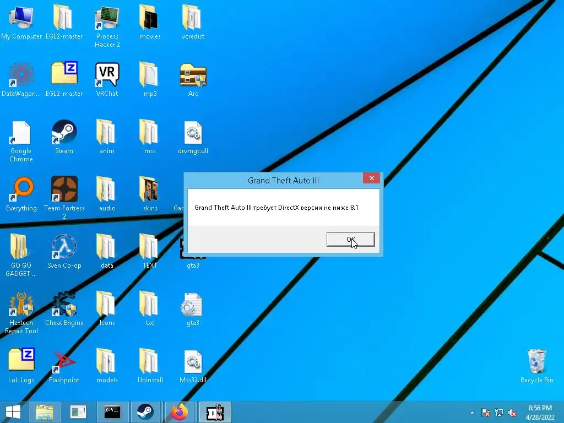Select the Arc archiver icon
This screenshot has width=564, height=423.
(193, 79)
